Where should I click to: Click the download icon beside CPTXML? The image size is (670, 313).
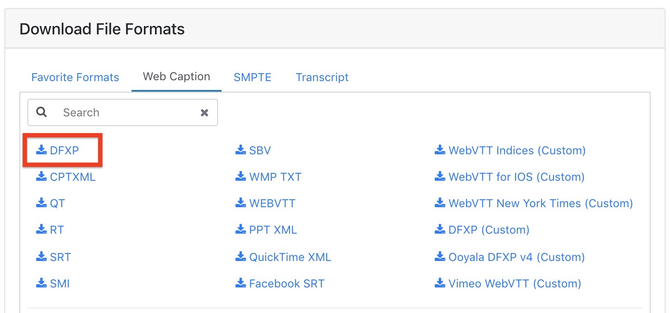pos(41,177)
